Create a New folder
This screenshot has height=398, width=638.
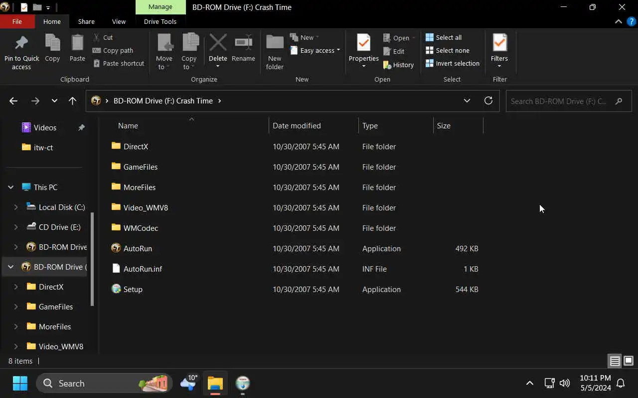[275, 52]
